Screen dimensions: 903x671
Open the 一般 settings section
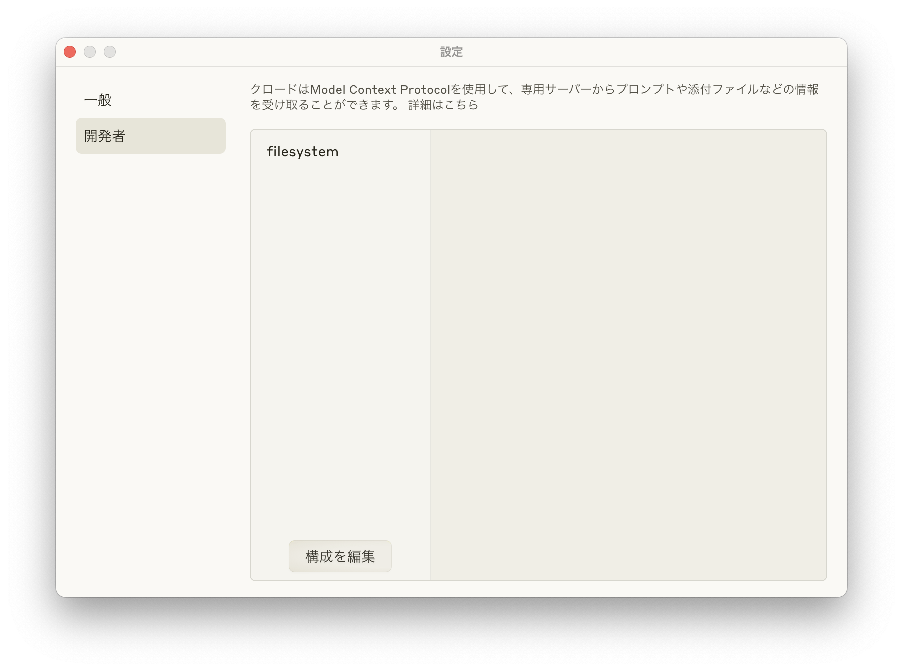coord(150,100)
